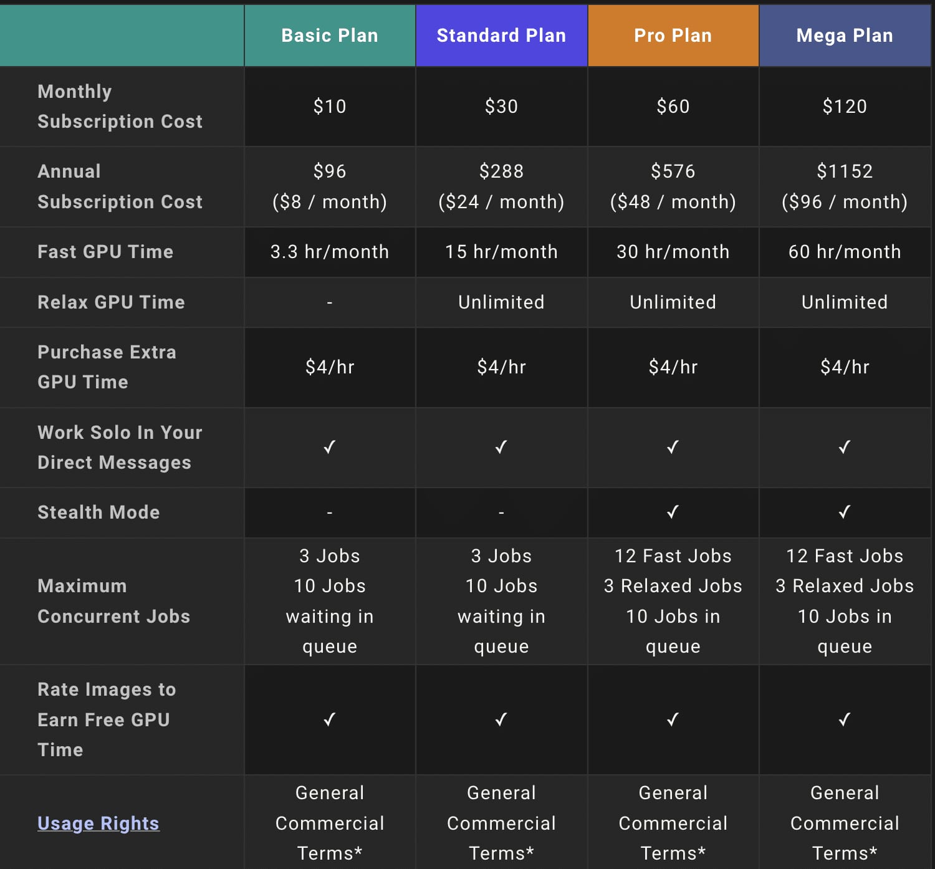Click the $4/hr cell under Pro Plan
The width and height of the screenshot is (935, 869).
tap(673, 367)
